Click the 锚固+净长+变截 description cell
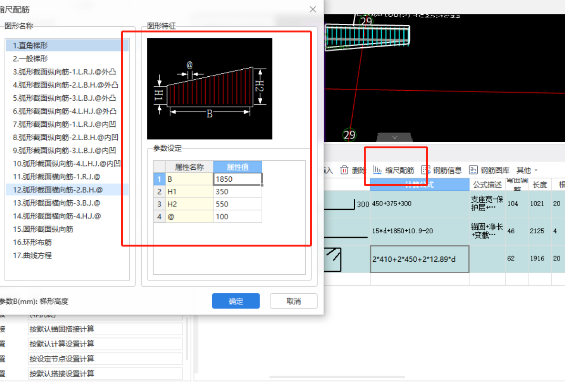Viewport: 565px width, 382px height. [x=487, y=231]
